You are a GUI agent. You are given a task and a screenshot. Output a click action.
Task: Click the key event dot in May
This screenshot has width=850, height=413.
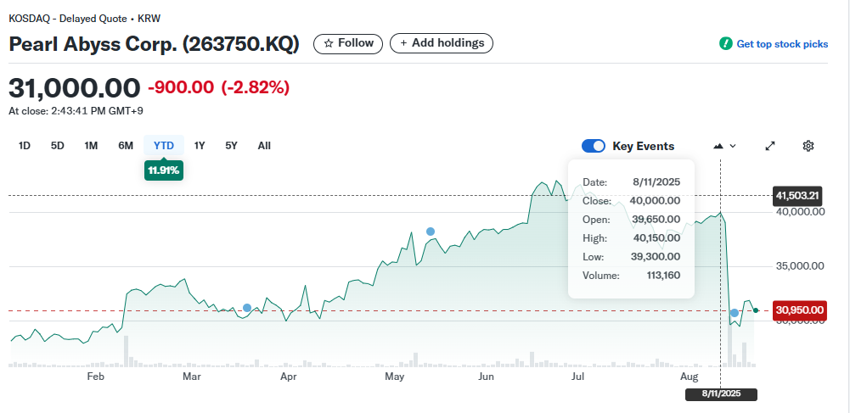[431, 232]
